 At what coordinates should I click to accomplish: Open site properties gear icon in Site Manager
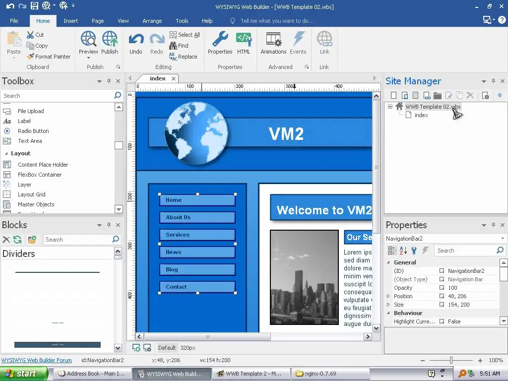coord(485,95)
